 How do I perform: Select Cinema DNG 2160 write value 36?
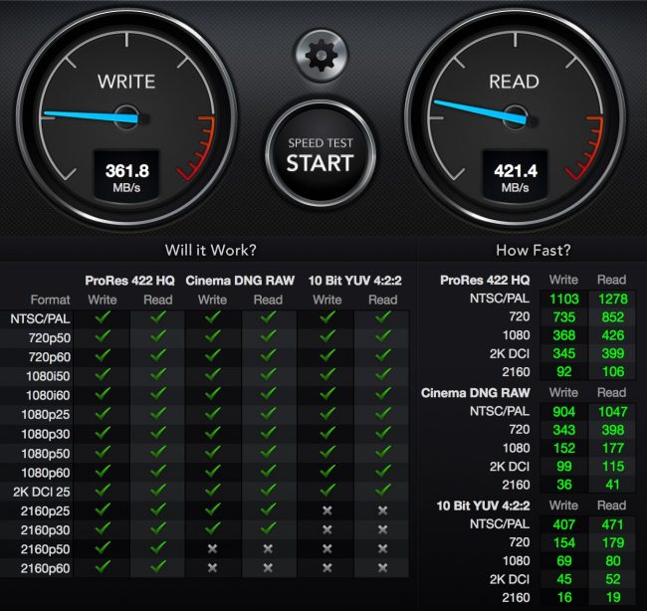(x=564, y=485)
